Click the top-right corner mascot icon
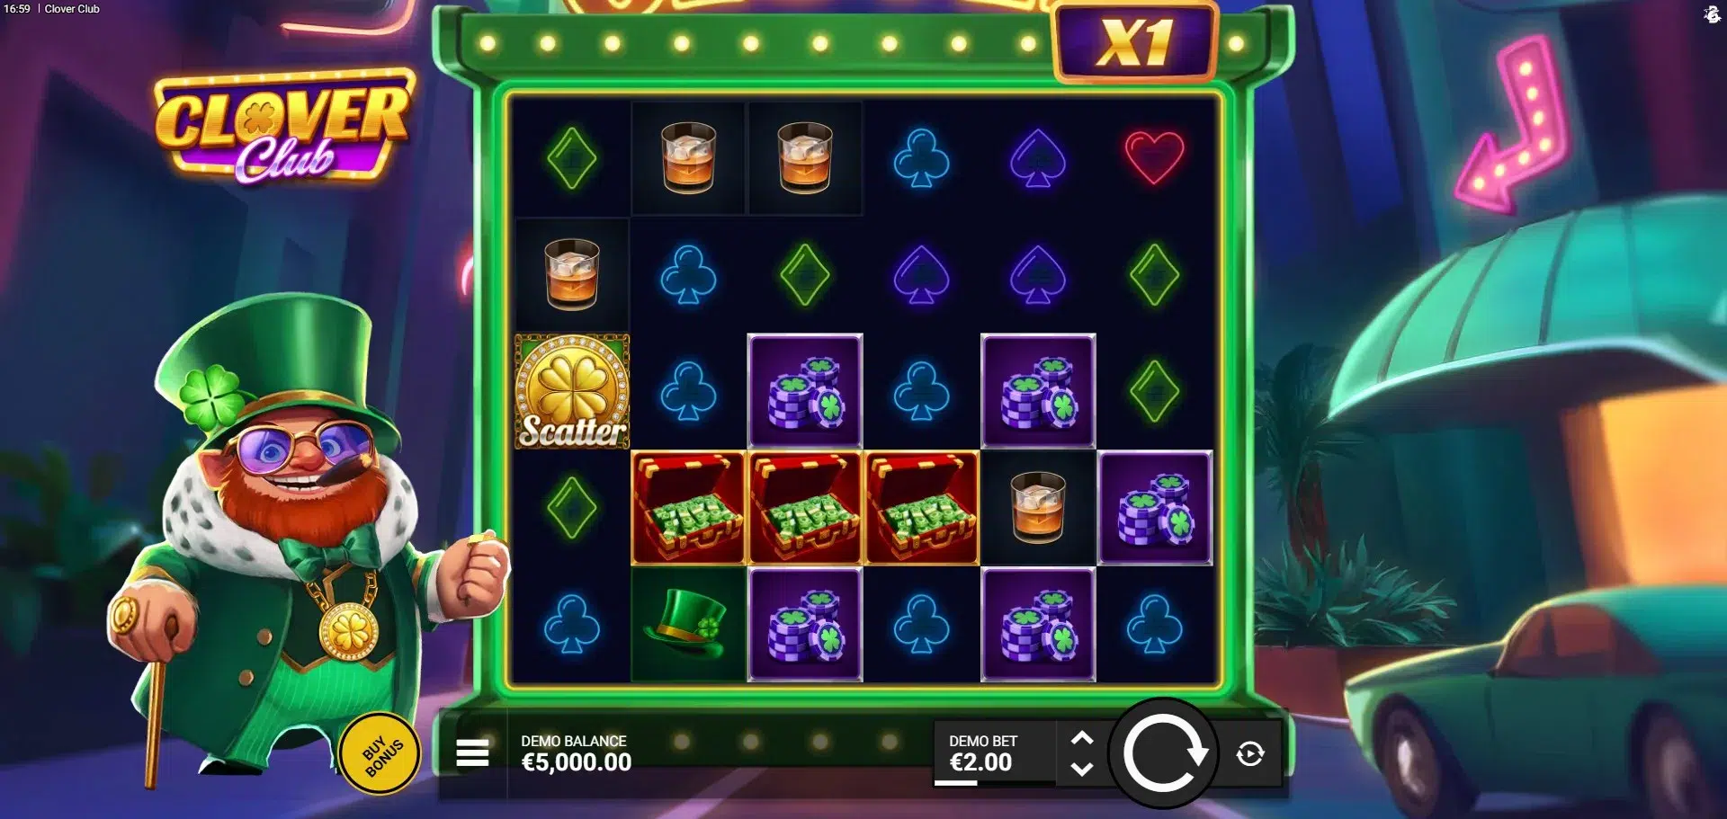 coord(1712,13)
